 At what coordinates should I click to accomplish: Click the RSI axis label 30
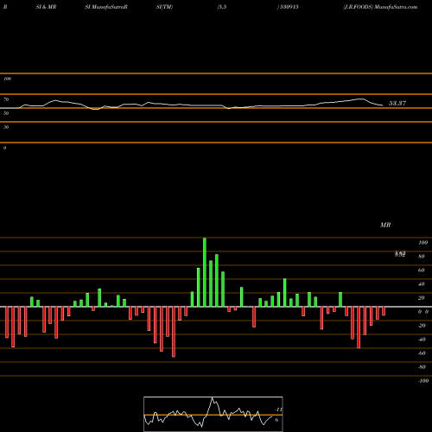click(x=6, y=127)
